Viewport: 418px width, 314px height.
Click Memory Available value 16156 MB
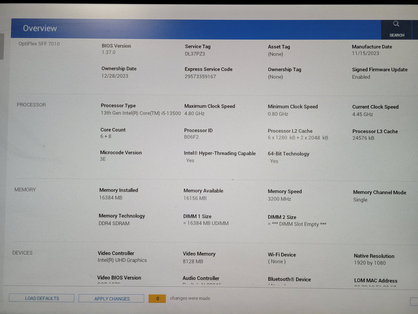195,198
